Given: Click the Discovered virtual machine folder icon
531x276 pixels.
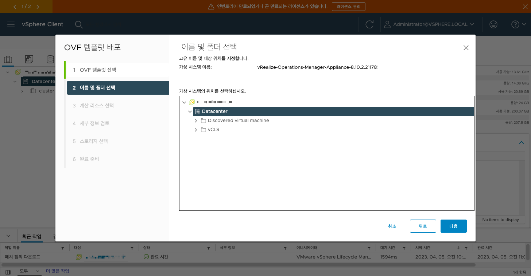Looking at the screenshot, I should click(x=204, y=121).
